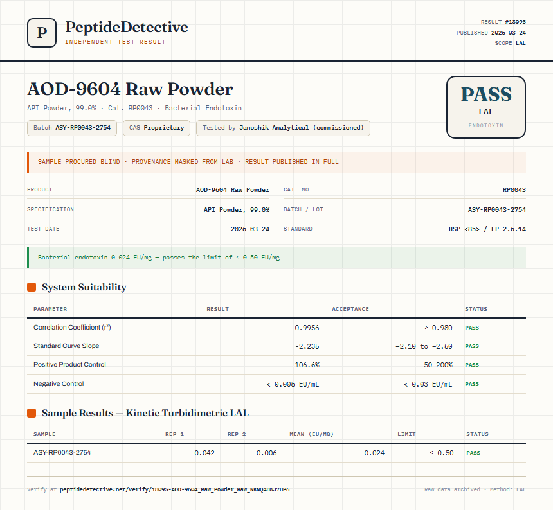
Task: Click the orange square beside System Suitability
Action: tap(32, 287)
